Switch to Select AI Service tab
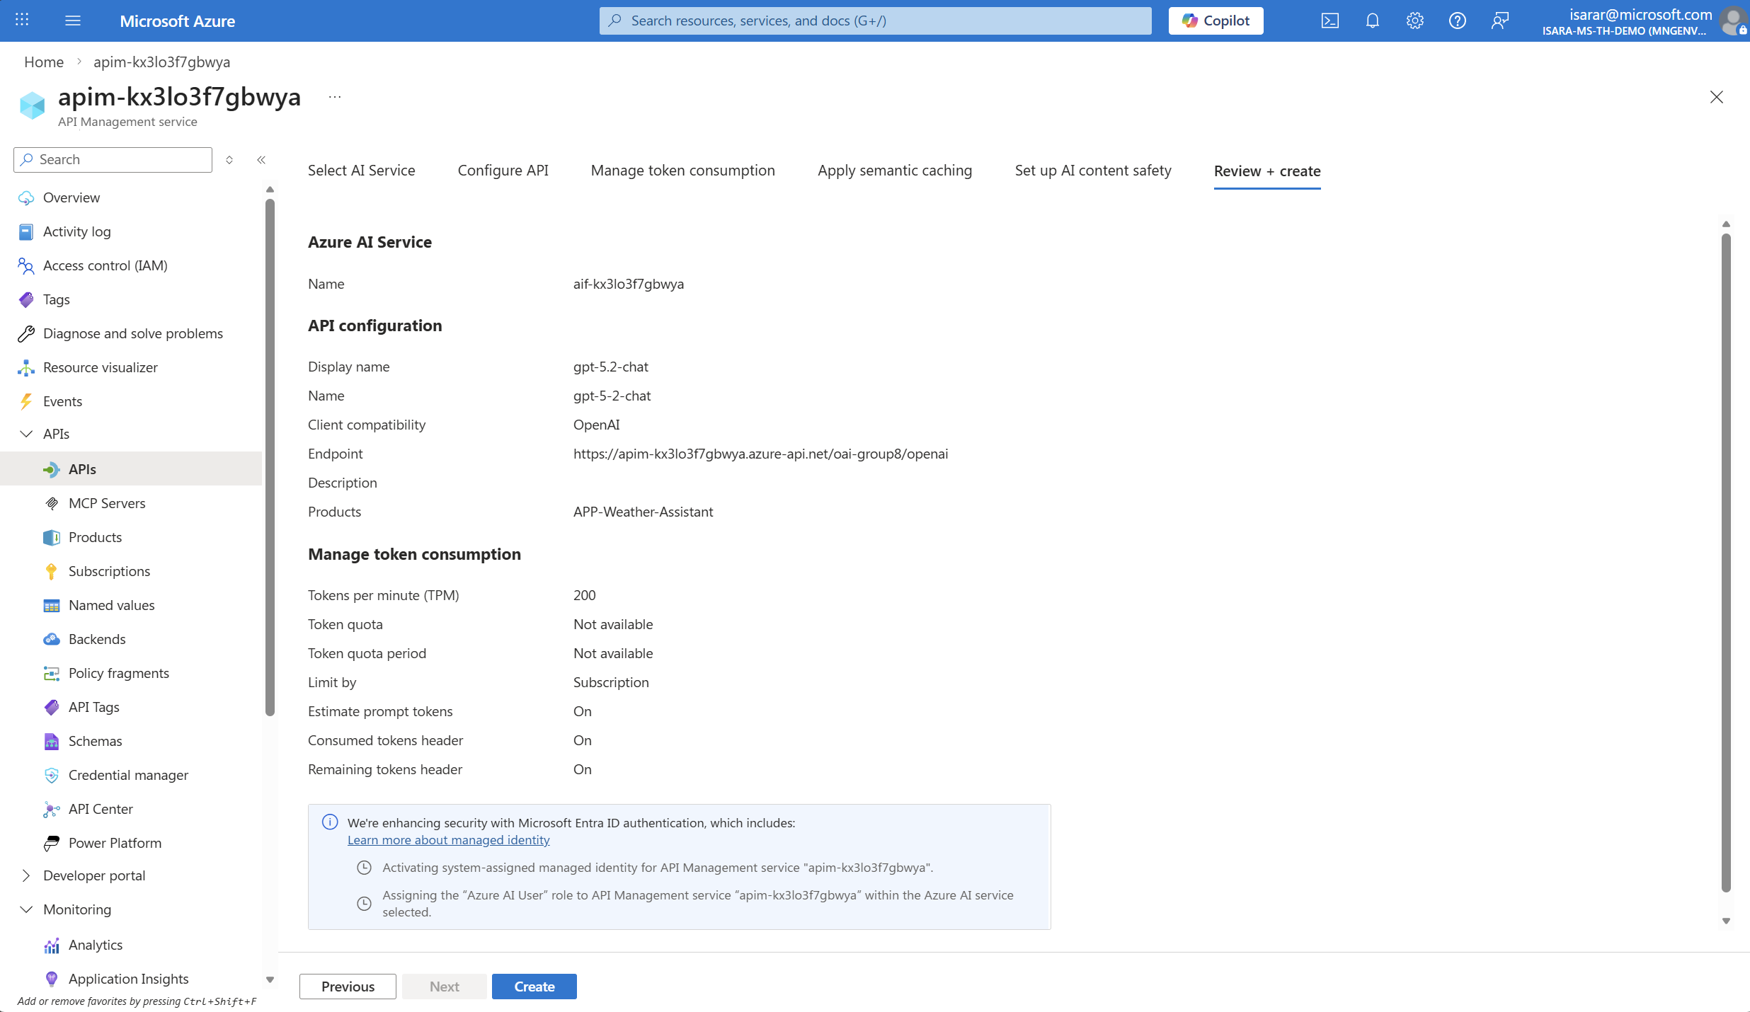The width and height of the screenshot is (1750, 1012). click(361, 171)
